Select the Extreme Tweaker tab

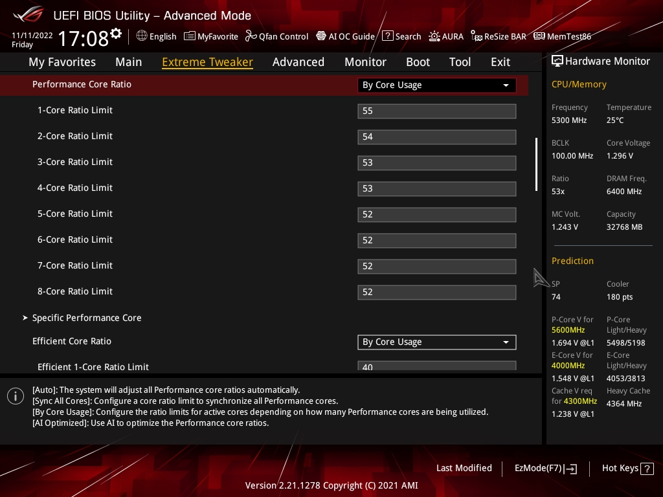[208, 61]
